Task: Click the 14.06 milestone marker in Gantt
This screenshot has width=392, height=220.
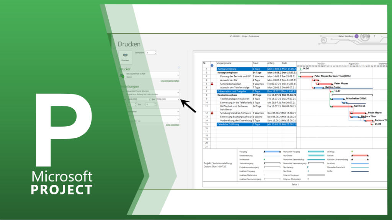Action: click(300, 69)
